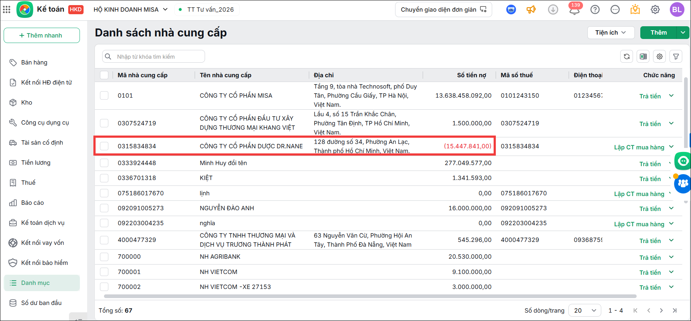Viewport: 691px width, 321px height.
Task: Select Tiền lương in the sidebar
Action: point(42,163)
